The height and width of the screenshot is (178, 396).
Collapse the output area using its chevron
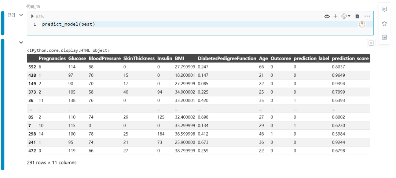(21, 42)
